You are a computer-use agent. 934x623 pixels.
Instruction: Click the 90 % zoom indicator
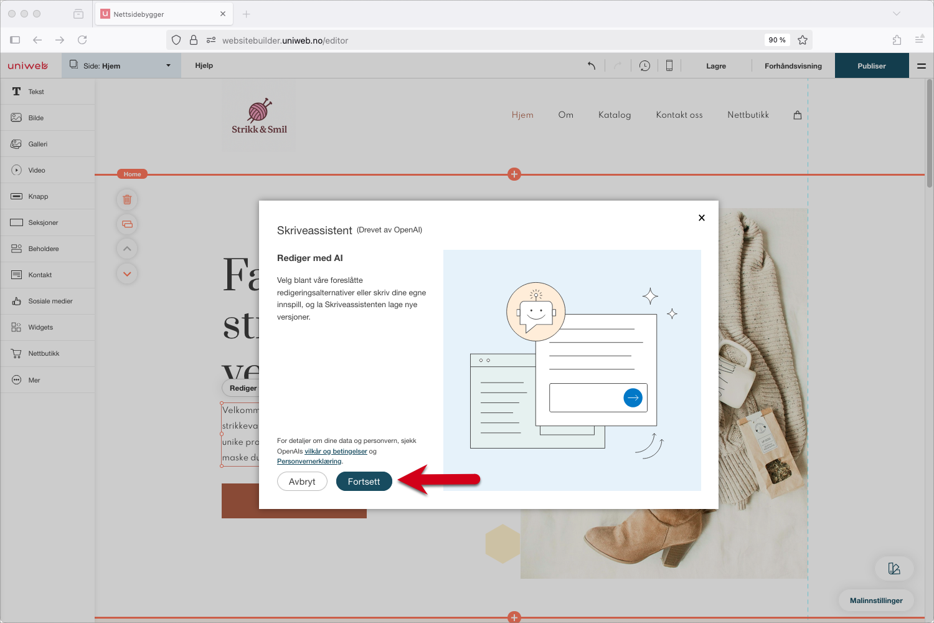point(777,40)
